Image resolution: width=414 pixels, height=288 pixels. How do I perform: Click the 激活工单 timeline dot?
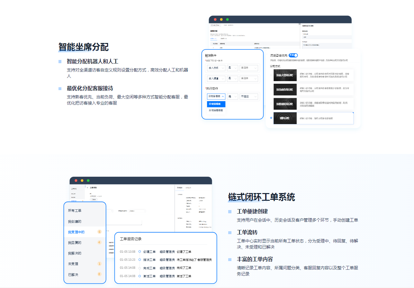[x=139, y=276]
